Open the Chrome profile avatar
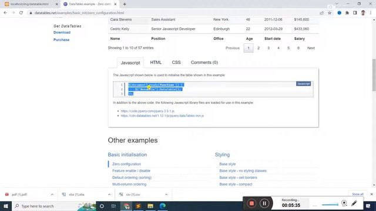The width and height of the screenshot is (376, 211). (363, 13)
